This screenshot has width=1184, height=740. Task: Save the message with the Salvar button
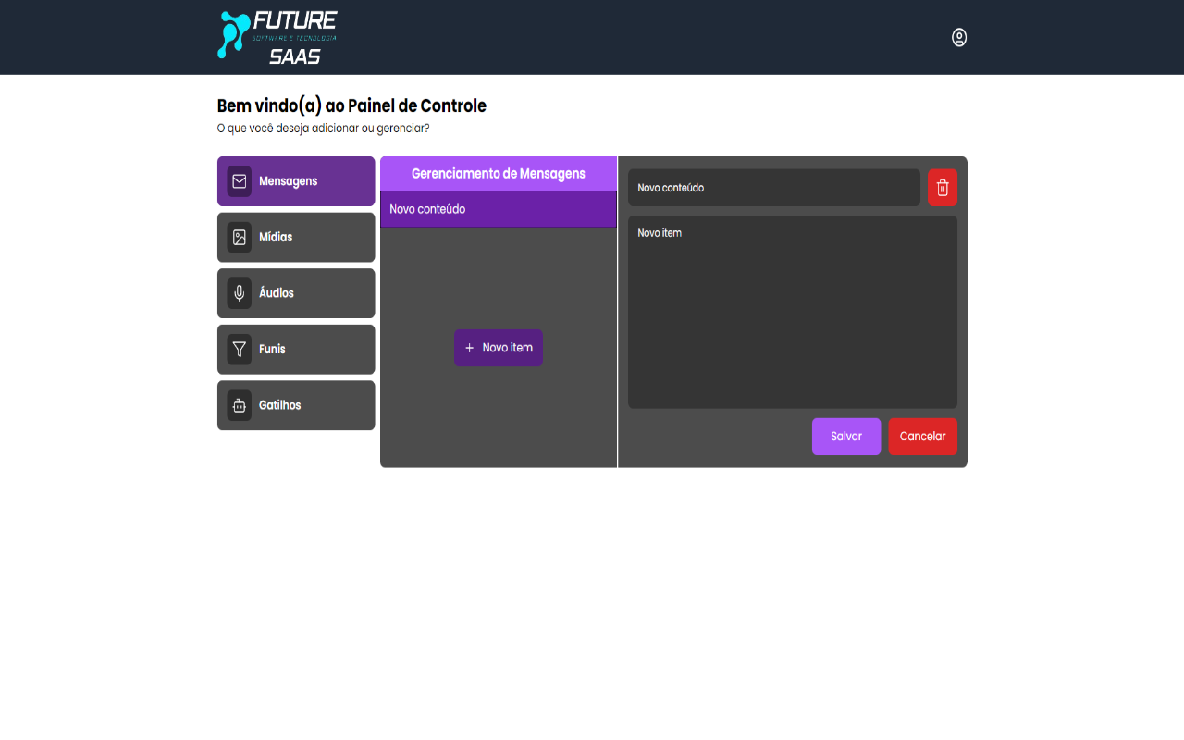(846, 437)
